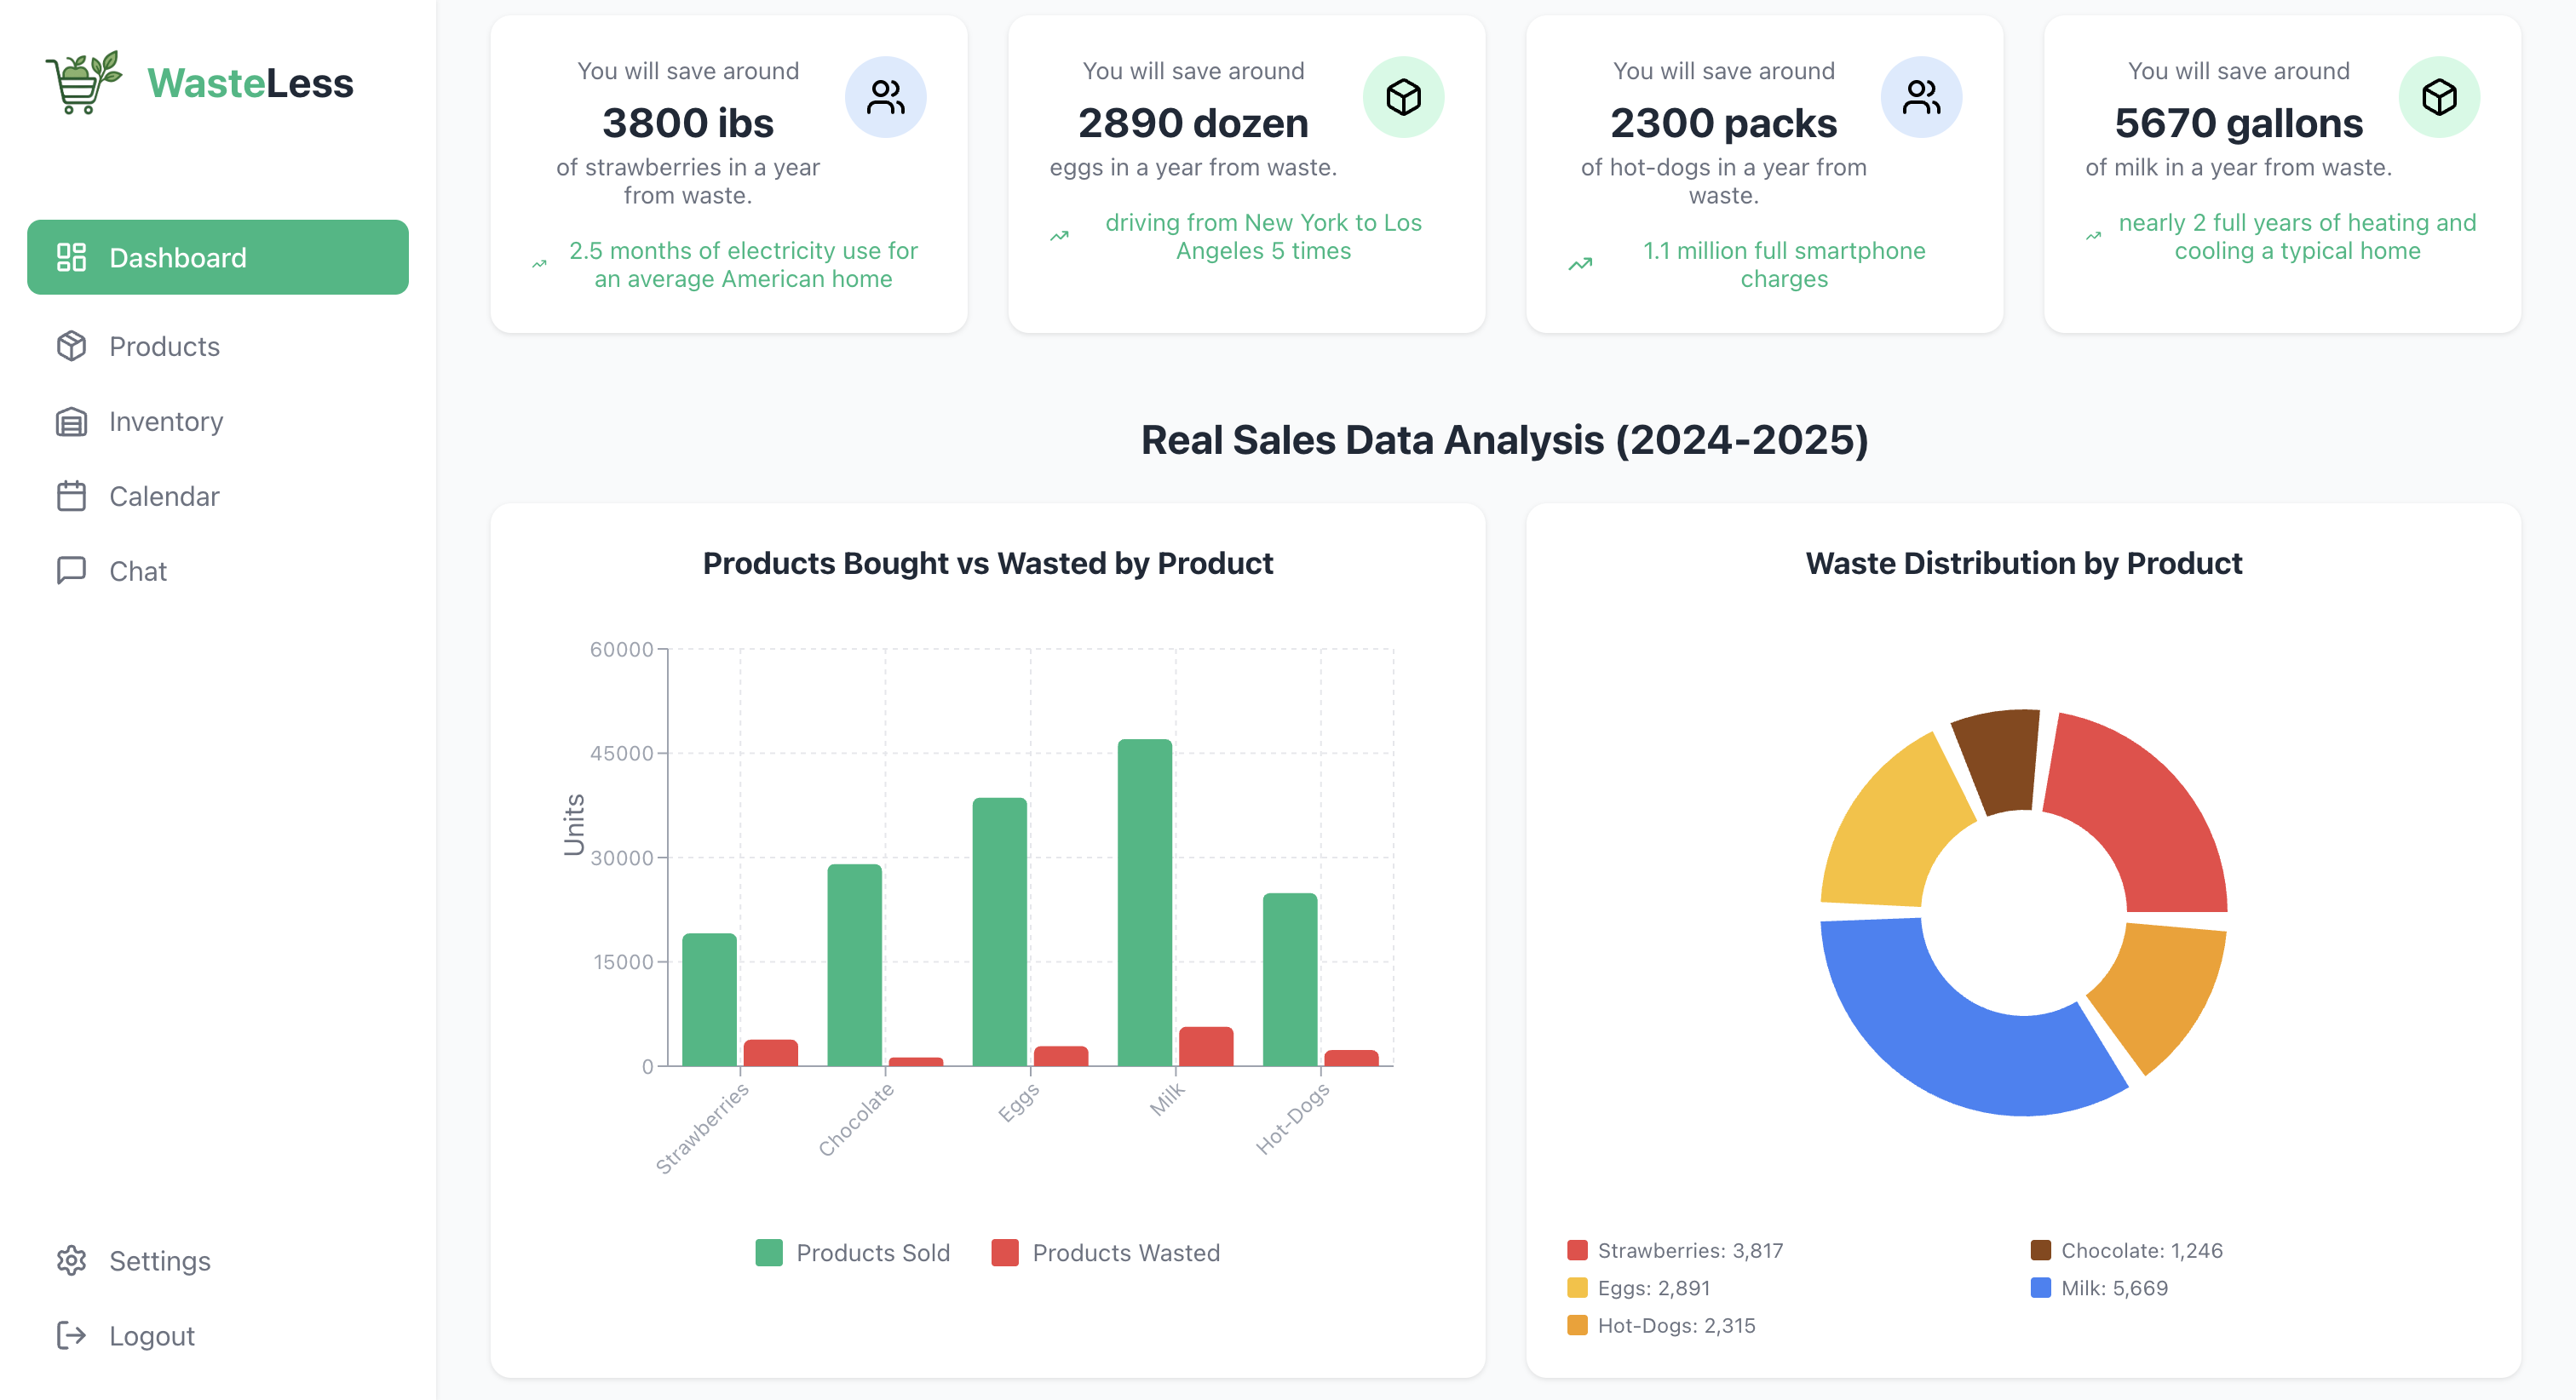Click the green Milk sold bar
Viewport: 2576px width, 1400px height.
[1144, 900]
